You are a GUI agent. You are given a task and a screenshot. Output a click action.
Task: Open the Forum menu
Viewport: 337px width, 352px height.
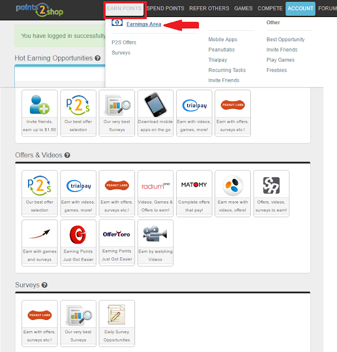click(x=327, y=9)
